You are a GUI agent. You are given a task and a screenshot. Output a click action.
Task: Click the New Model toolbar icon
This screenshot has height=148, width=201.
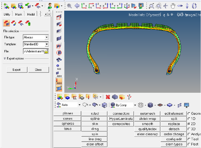pos(6,6)
